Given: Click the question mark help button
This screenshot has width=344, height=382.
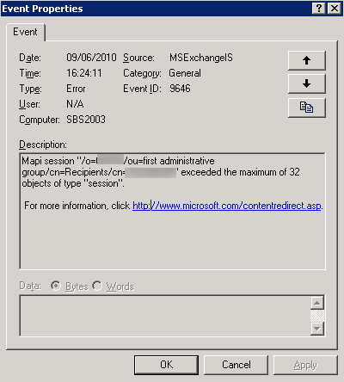Looking at the screenshot, I should (x=319, y=9).
